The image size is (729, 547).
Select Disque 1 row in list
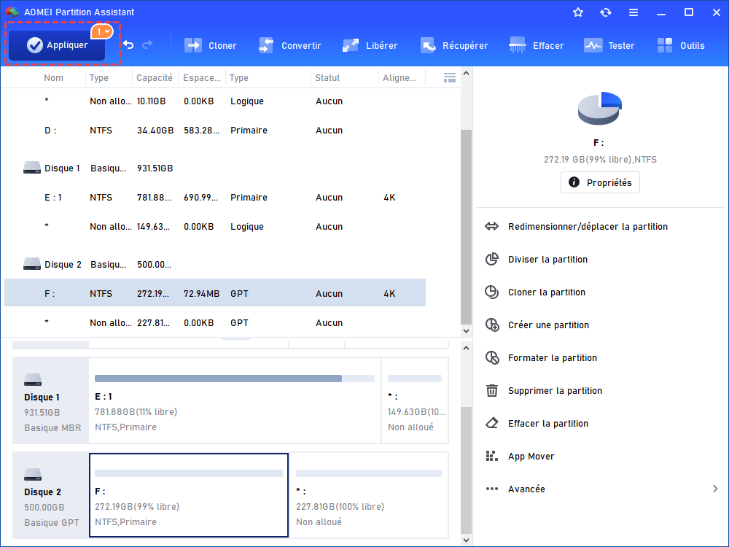click(215, 168)
